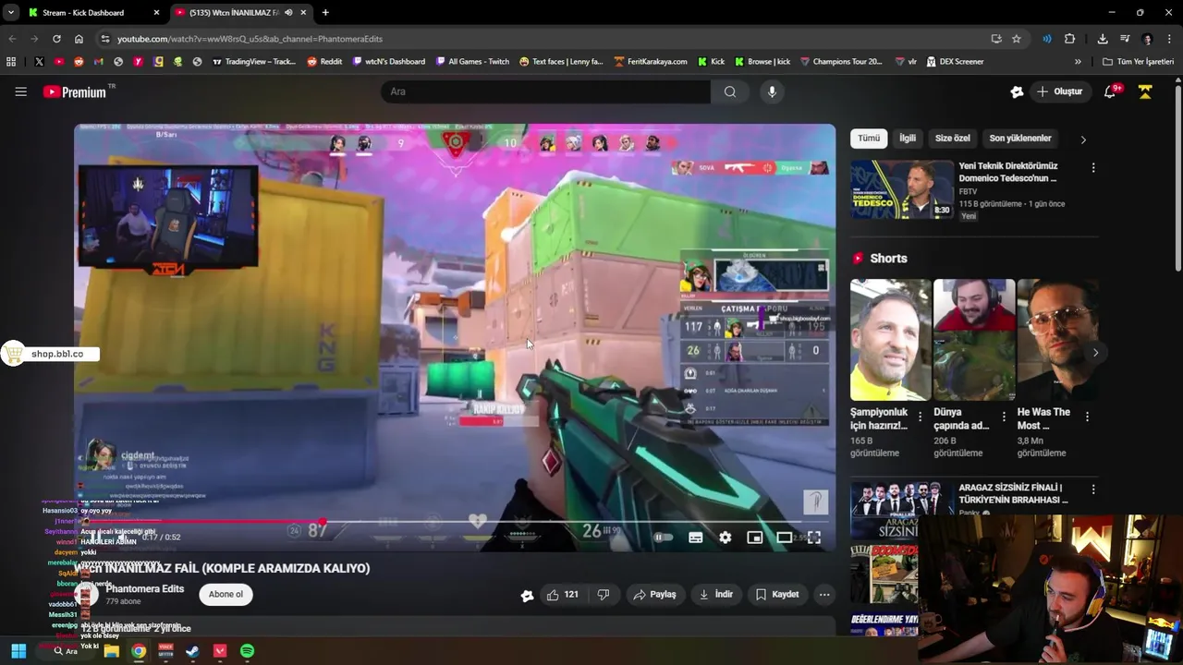Viewport: 1183px width, 665px height.
Task: Open Chrome extensions puzzle icon
Action: click(x=1070, y=39)
